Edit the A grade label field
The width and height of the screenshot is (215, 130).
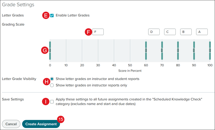(202, 32)
